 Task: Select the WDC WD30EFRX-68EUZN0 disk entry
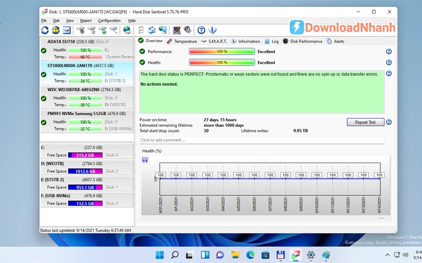[87, 97]
